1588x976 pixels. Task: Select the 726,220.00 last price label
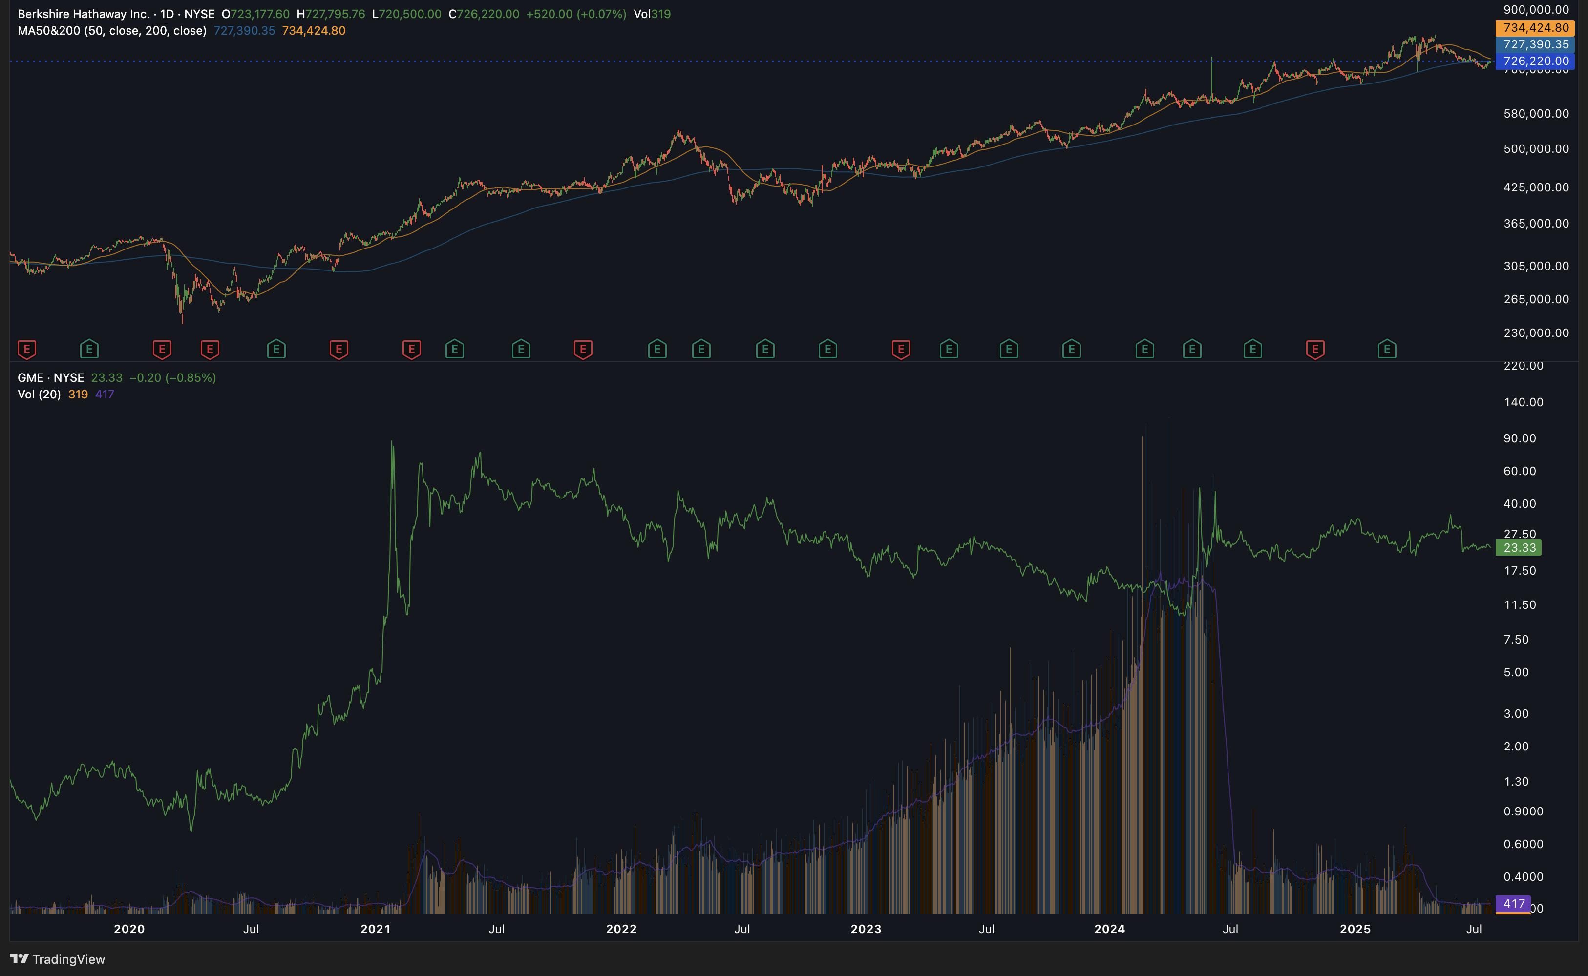point(1535,62)
